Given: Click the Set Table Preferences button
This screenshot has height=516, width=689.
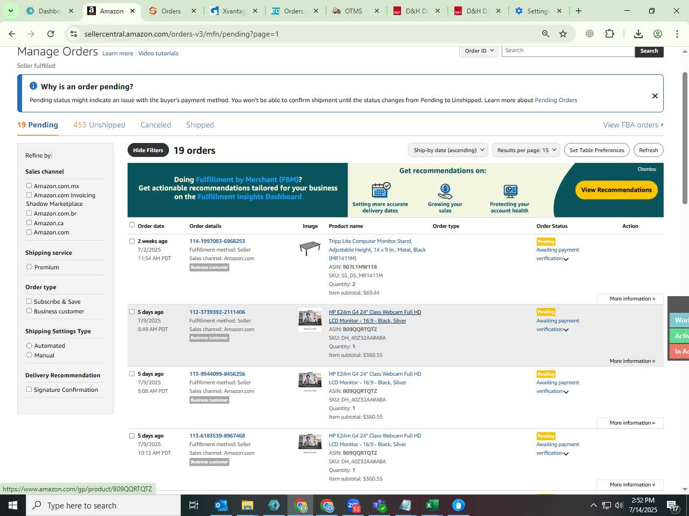Looking at the screenshot, I should (597, 150).
